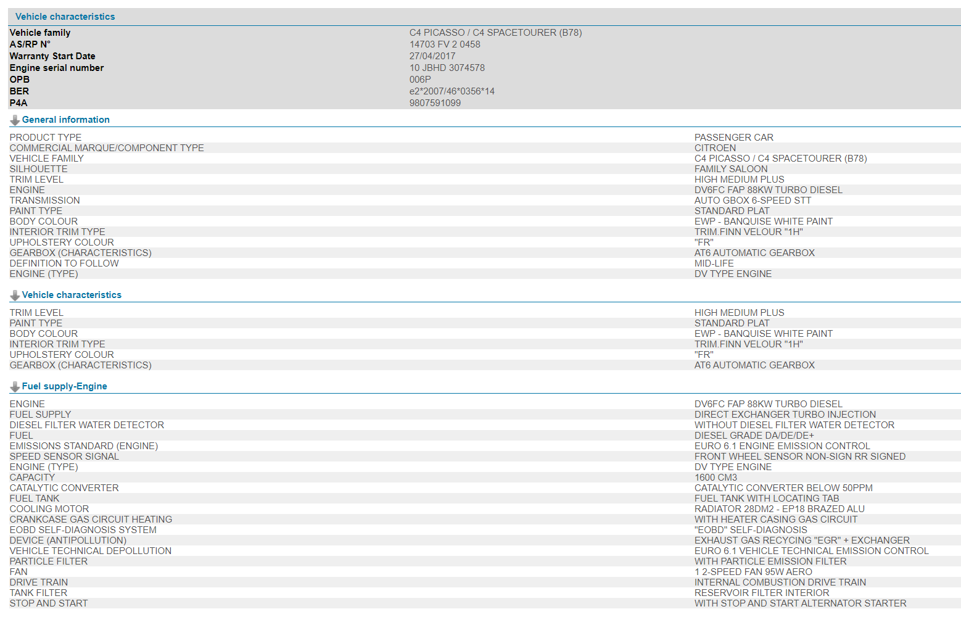
Task: Click the "DRIVE TRAIN" row label
Action: click(x=39, y=582)
